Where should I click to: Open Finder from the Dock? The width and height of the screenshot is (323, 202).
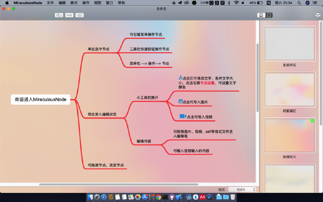[x=90, y=197]
